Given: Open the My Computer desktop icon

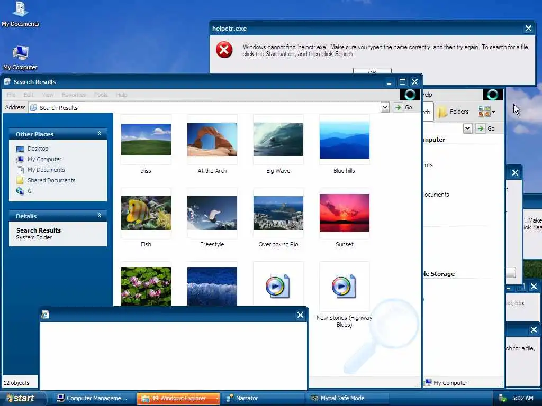Looking at the screenshot, I should pyautogui.click(x=20, y=58).
